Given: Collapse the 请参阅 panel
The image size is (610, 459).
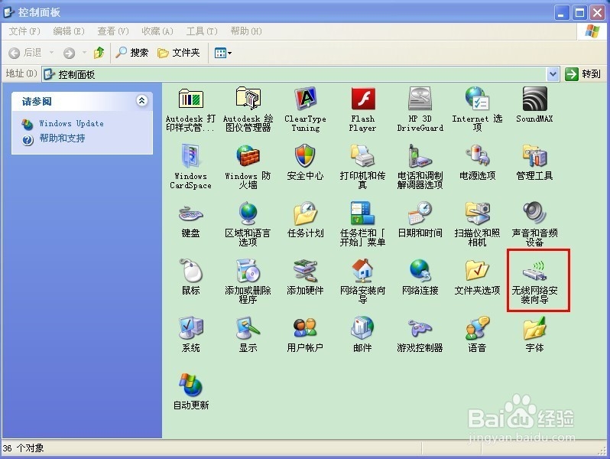Looking at the screenshot, I should point(141,101).
